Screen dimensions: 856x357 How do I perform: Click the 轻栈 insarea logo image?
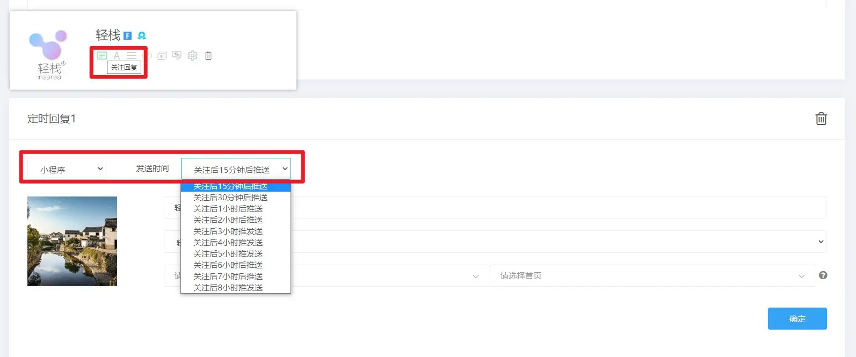point(49,55)
